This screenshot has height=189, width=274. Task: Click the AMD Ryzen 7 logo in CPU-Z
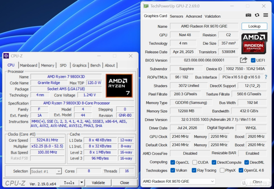(119, 86)
